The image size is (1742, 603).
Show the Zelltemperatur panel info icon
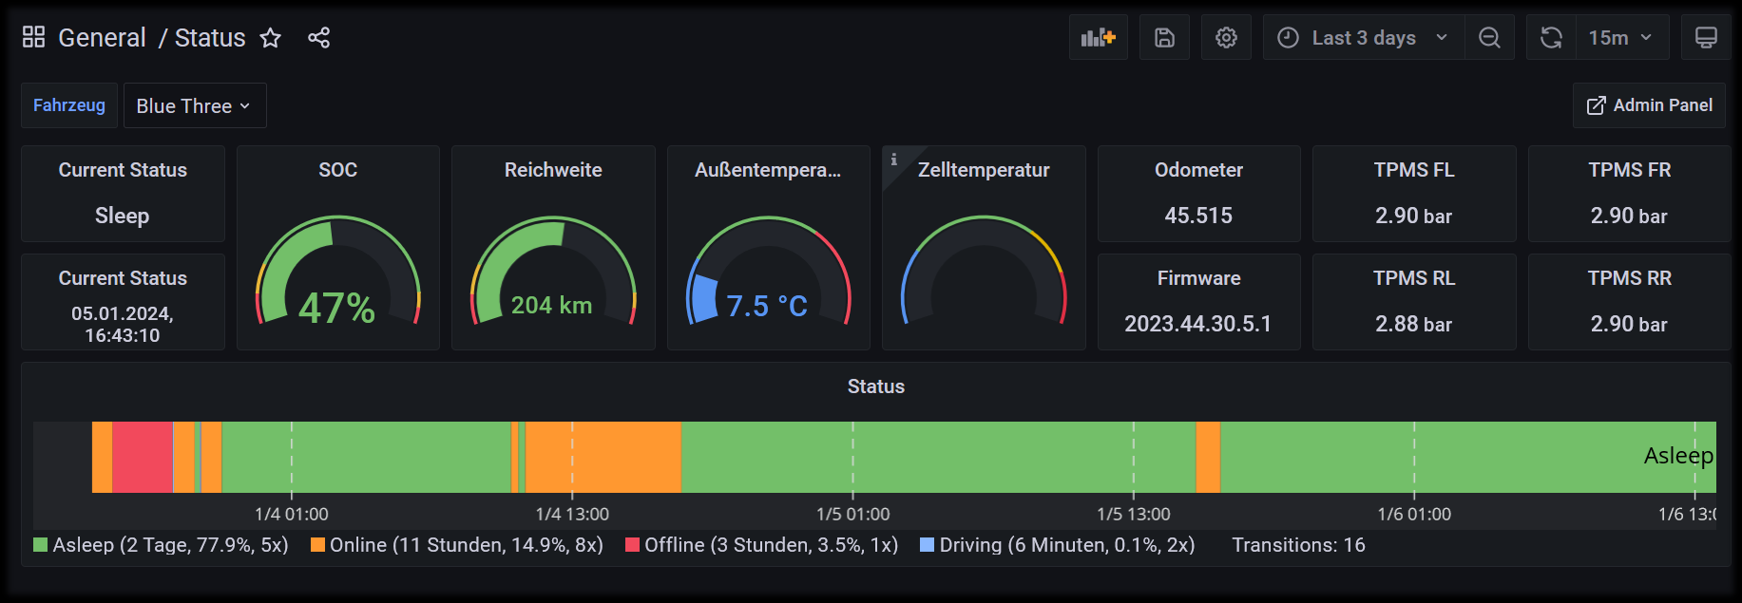893,160
